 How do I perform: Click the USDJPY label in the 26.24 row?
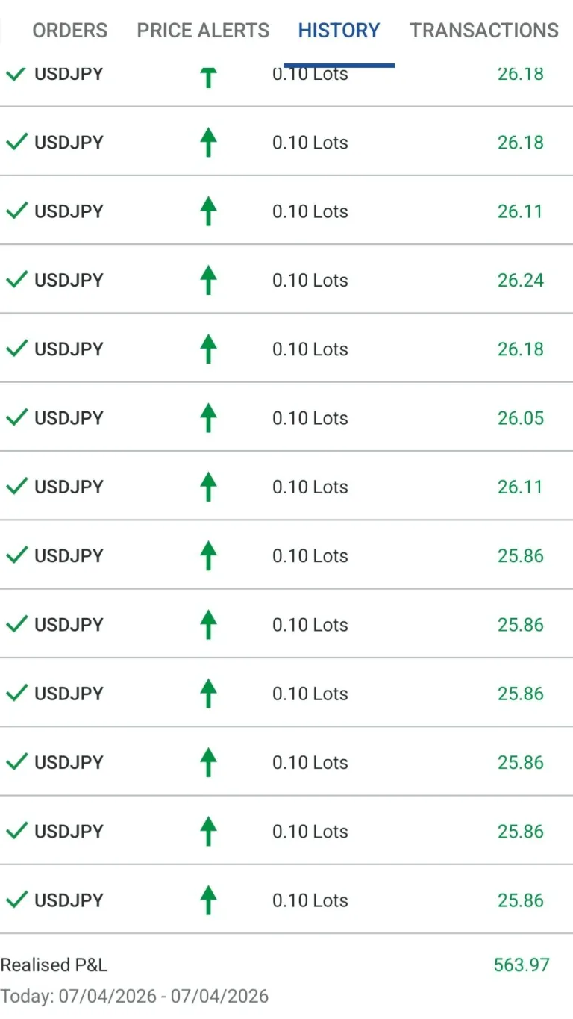[x=69, y=281]
